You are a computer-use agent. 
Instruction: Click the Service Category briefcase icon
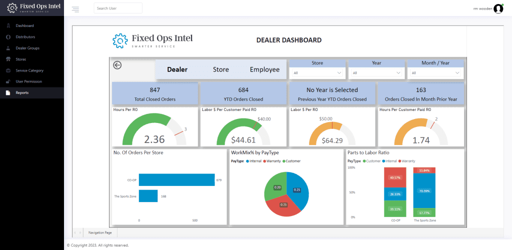[8, 70]
